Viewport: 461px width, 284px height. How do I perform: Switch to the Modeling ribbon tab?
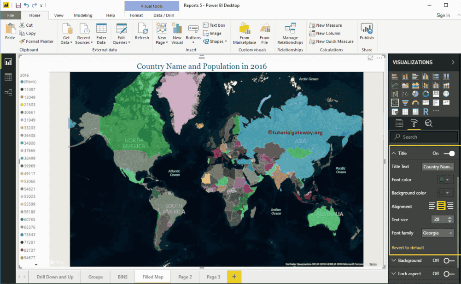point(83,15)
